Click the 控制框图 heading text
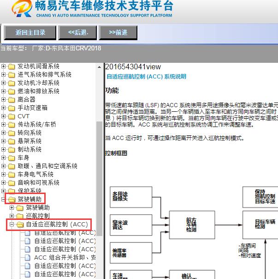 tap(116, 153)
